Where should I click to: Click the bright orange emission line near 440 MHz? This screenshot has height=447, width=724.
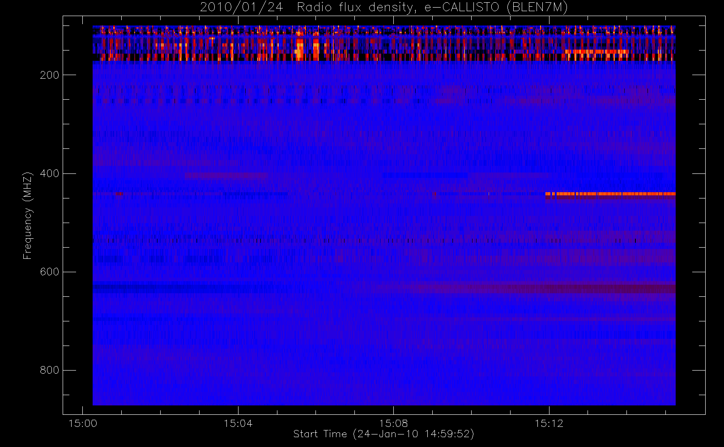click(610, 194)
